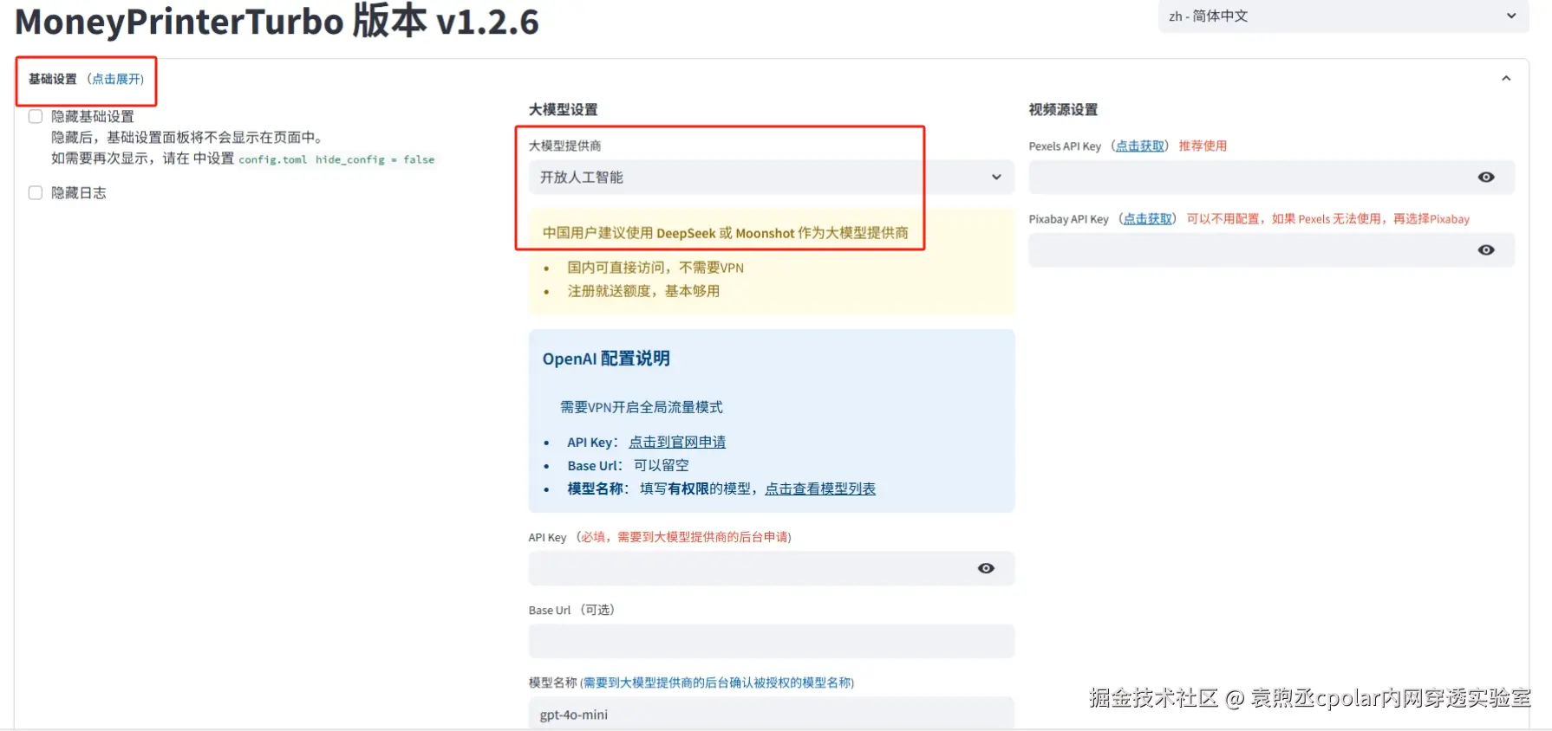
Task: Click the 视频源设置 section heading
Action: point(1063,110)
